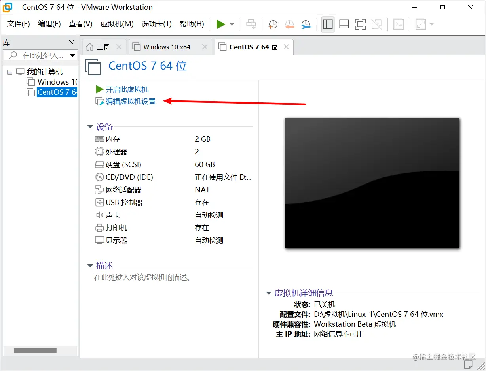Click the 已关机 status text

point(325,305)
